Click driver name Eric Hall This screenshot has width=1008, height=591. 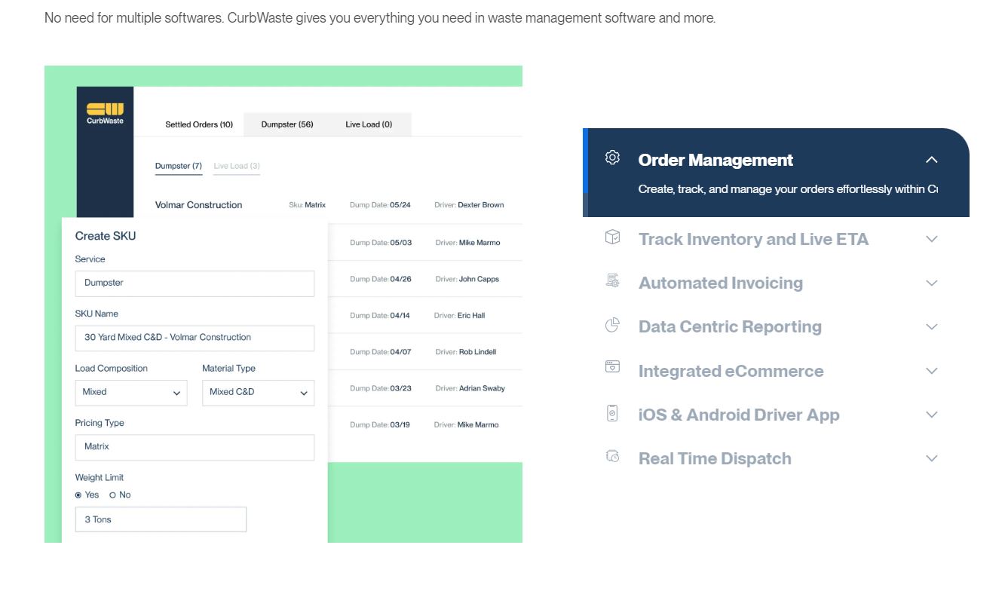[470, 316]
